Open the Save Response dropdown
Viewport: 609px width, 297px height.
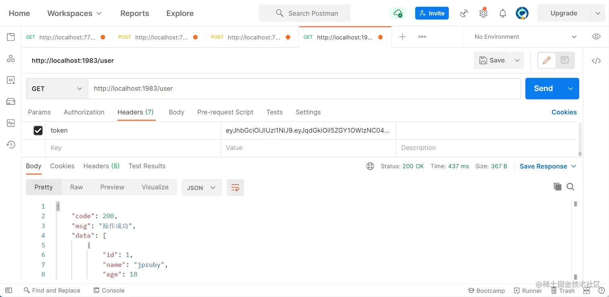click(x=548, y=166)
